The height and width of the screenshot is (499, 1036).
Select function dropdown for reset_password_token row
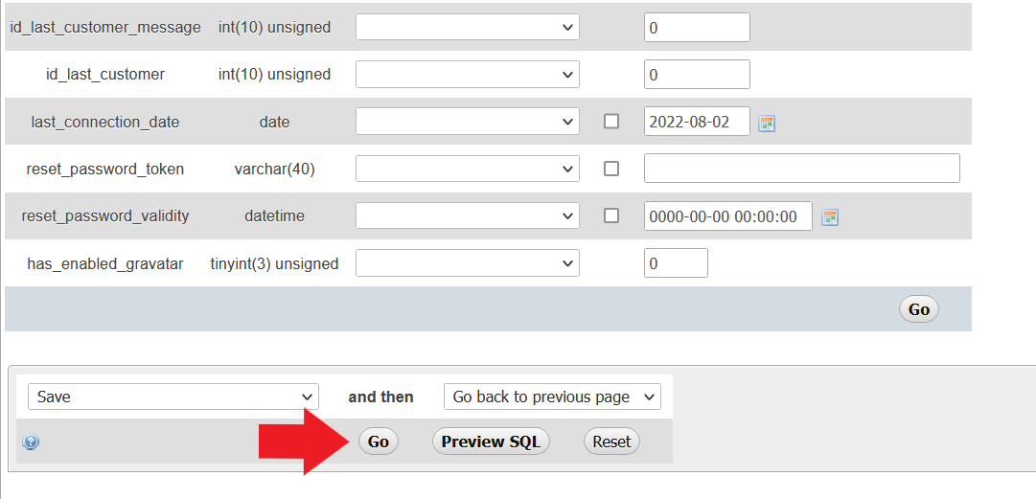[x=468, y=169]
